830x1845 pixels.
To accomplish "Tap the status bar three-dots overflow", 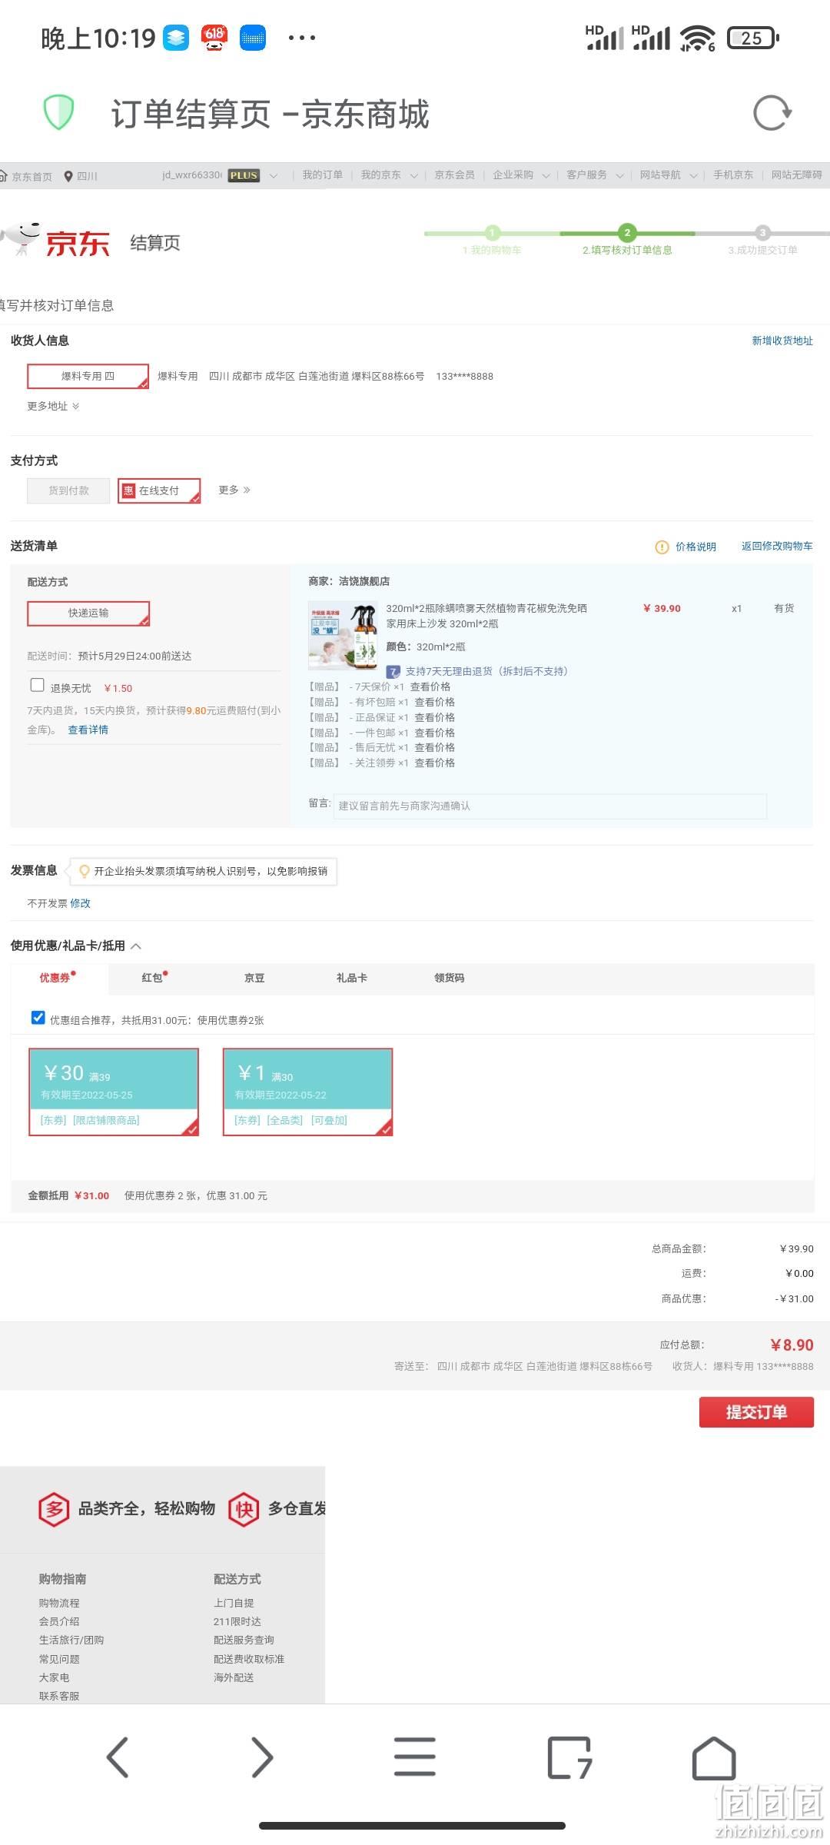I will (302, 38).
